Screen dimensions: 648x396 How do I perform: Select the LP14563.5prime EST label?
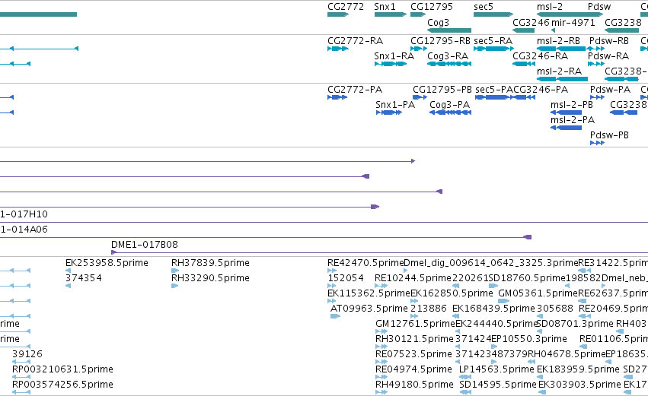496,369
